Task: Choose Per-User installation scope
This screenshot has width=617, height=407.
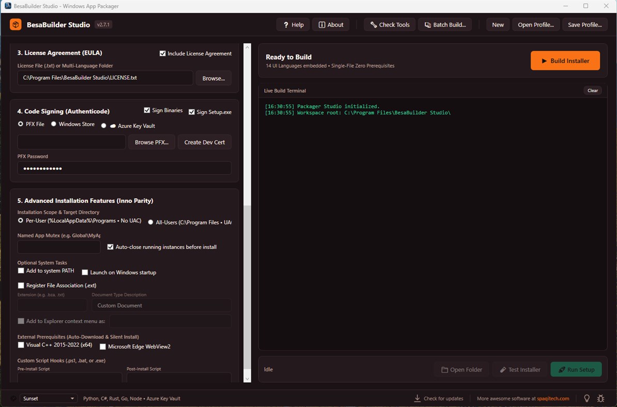Action: point(21,221)
